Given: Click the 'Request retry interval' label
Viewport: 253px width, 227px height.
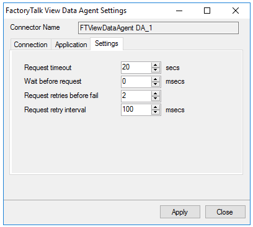Looking at the screenshot, I should tap(55, 110).
